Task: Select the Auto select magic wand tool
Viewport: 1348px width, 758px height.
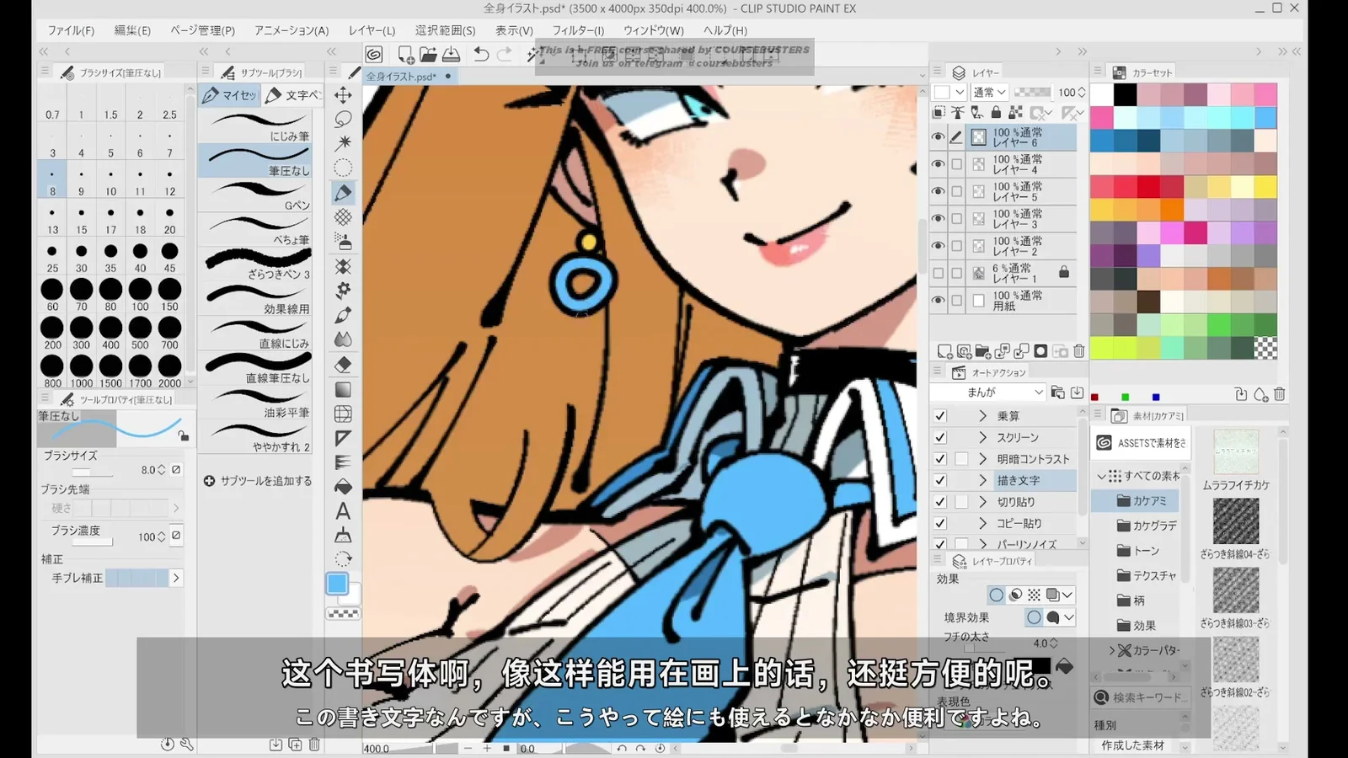Action: 343,143
